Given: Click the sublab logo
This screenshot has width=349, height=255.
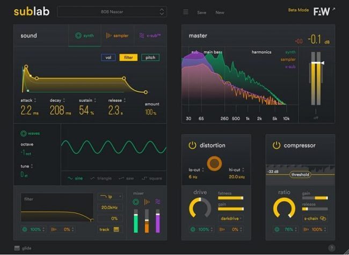Looking at the screenshot, I should click(x=32, y=12).
